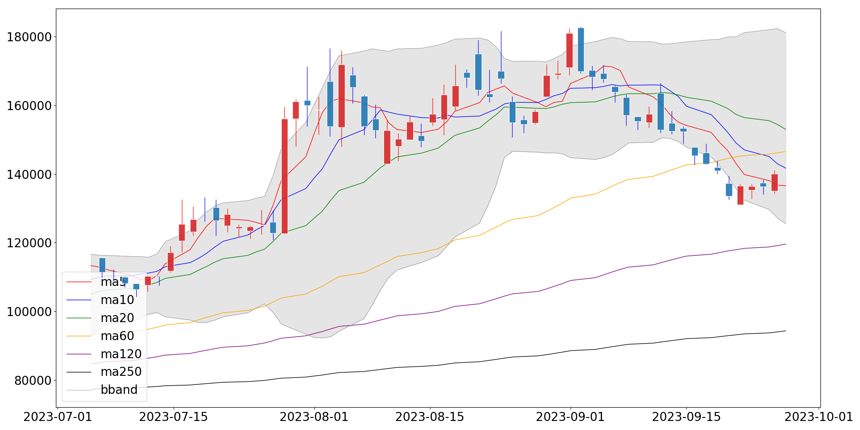Click the x-axis date 2023-07-15
This screenshot has height=430, width=860.
click(x=174, y=417)
